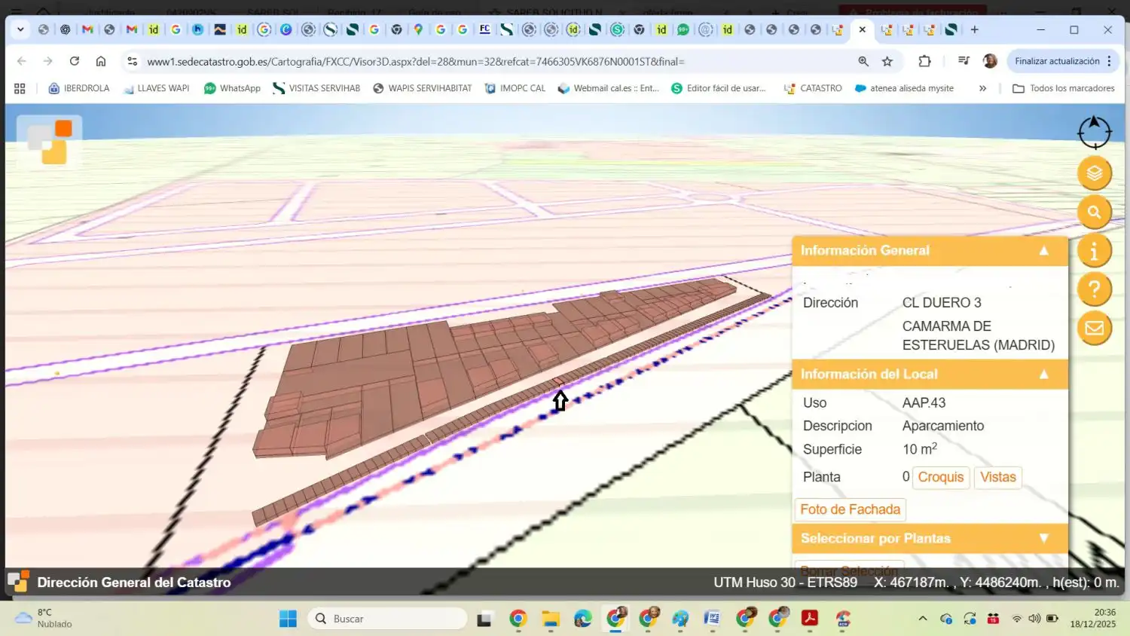
Task: Open the LLAVES WAPI bookmark
Action: (156, 88)
